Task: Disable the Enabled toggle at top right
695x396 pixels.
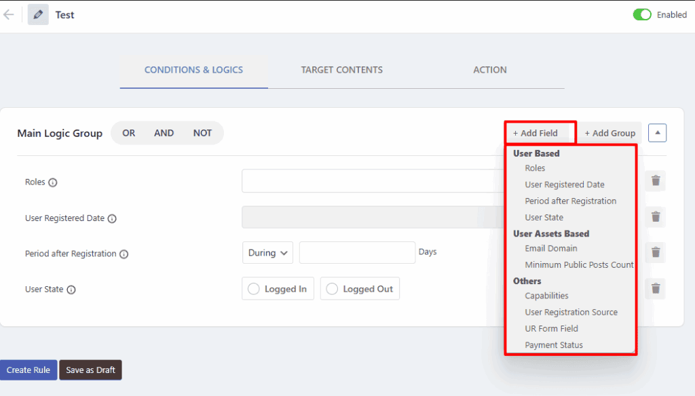Action: click(641, 14)
